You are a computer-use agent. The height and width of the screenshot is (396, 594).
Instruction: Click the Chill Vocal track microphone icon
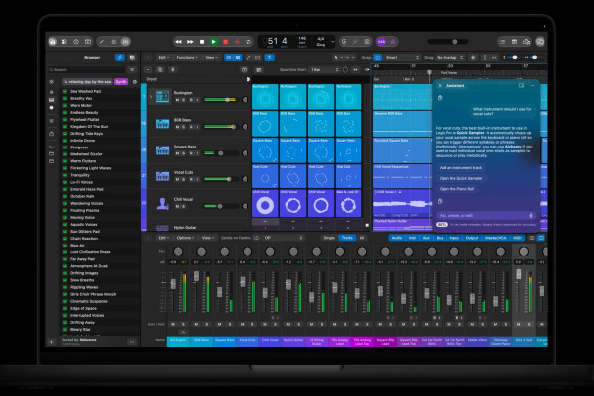[x=163, y=204]
